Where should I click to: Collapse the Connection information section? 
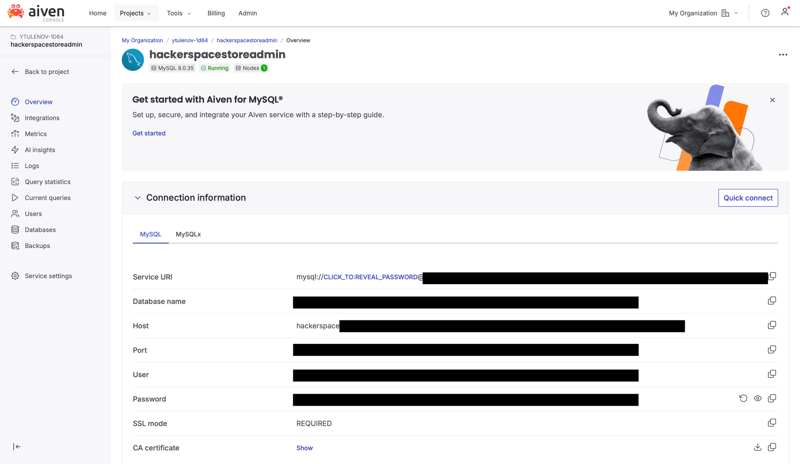tap(137, 198)
